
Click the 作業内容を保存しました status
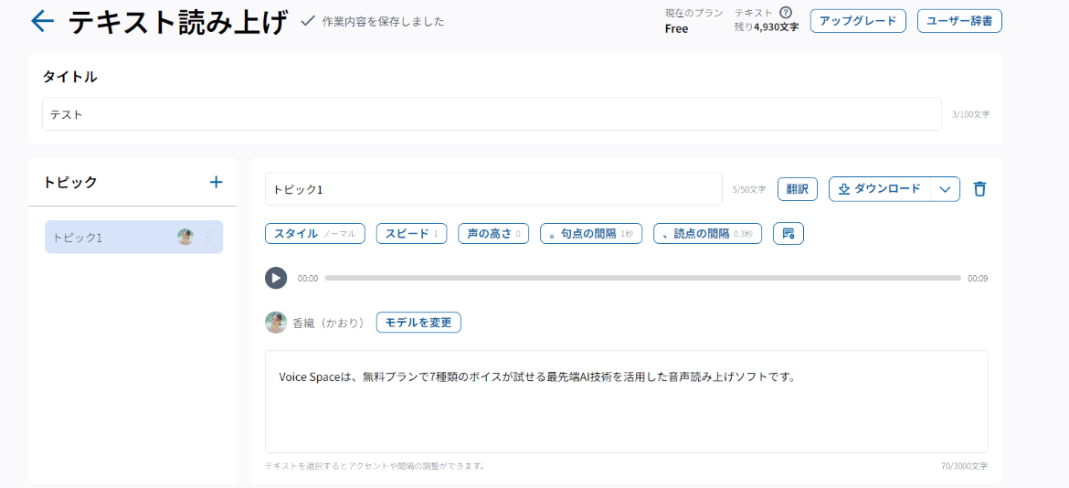click(383, 22)
